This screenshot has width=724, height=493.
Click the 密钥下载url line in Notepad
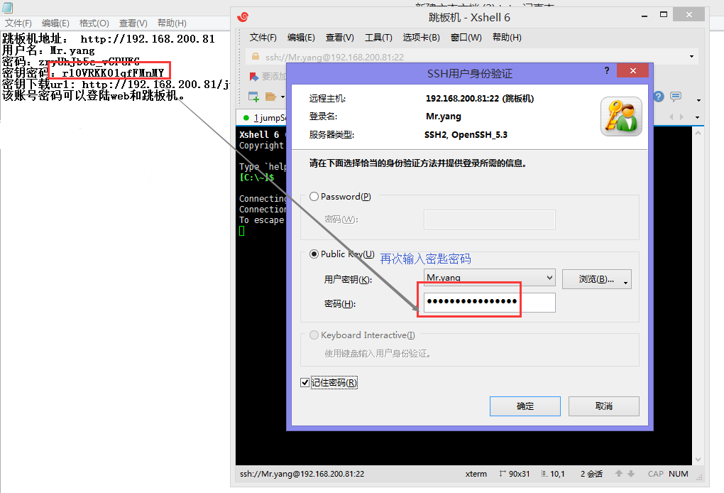point(116,84)
